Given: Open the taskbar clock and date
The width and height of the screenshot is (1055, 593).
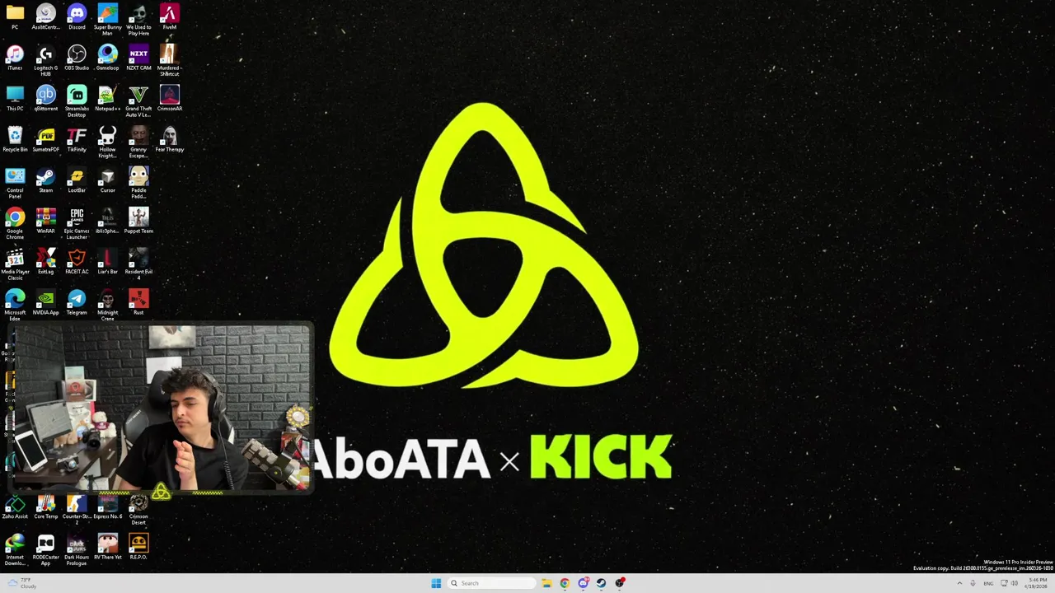Looking at the screenshot, I should [1038, 583].
